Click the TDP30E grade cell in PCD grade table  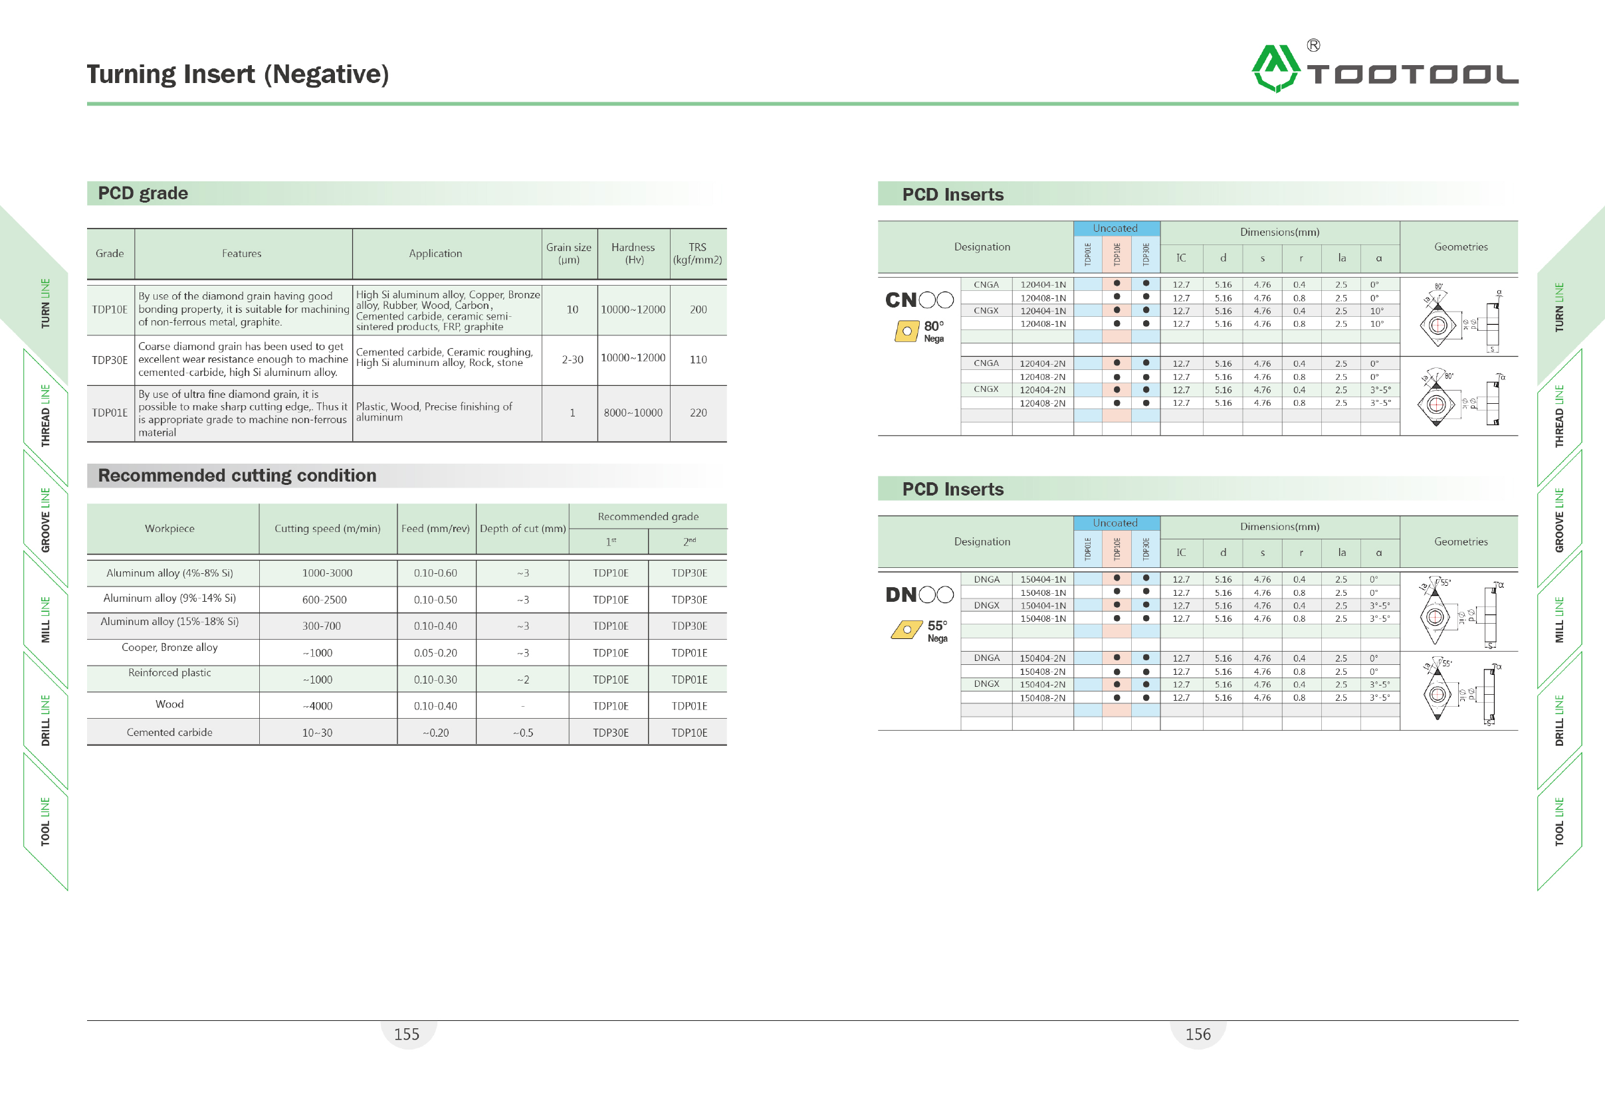[x=110, y=359]
